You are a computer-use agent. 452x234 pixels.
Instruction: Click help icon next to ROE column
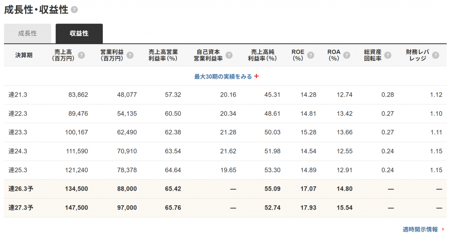(311, 55)
